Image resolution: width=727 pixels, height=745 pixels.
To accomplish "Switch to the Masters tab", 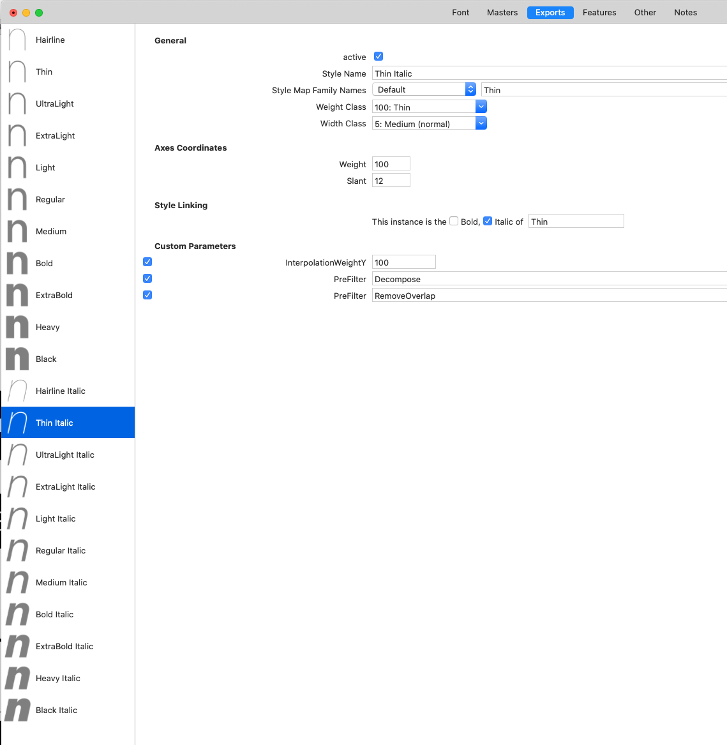I will pyautogui.click(x=502, y=13).
